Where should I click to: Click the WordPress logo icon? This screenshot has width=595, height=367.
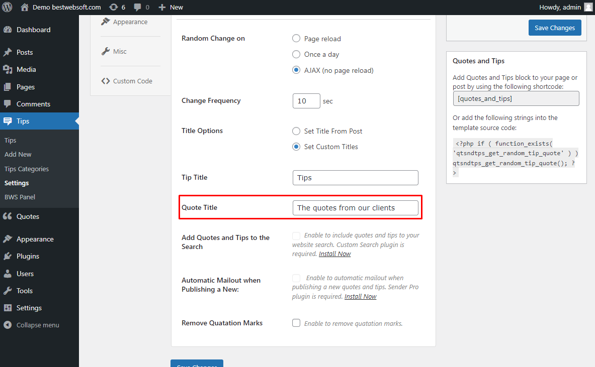click(7, 7)
